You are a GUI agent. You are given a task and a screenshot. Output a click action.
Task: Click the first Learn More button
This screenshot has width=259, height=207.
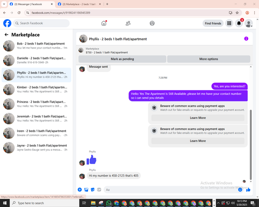pos(198,118)
